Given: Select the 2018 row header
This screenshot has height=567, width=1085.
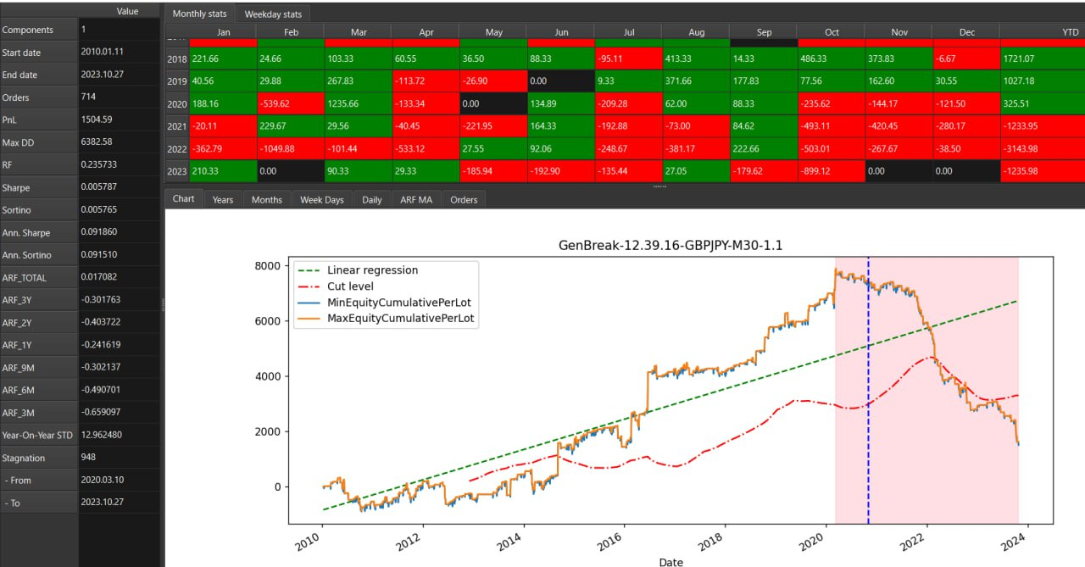Looking at the screenshot, I should tap(177, 60).
